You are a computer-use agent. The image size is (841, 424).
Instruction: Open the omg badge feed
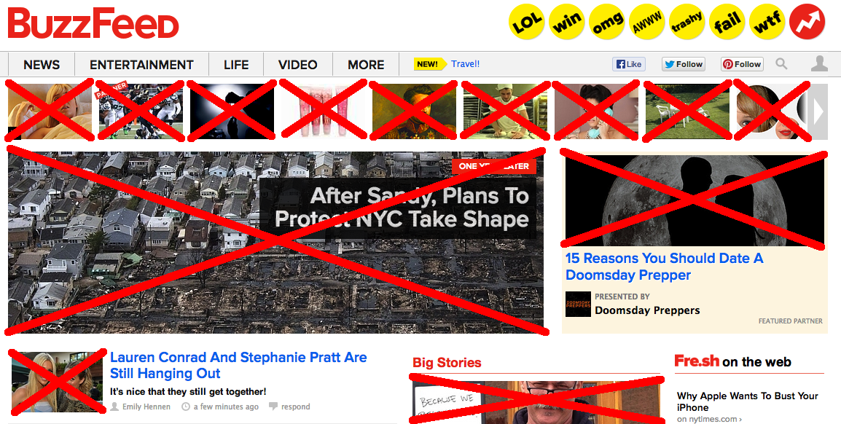coord(606,21)
